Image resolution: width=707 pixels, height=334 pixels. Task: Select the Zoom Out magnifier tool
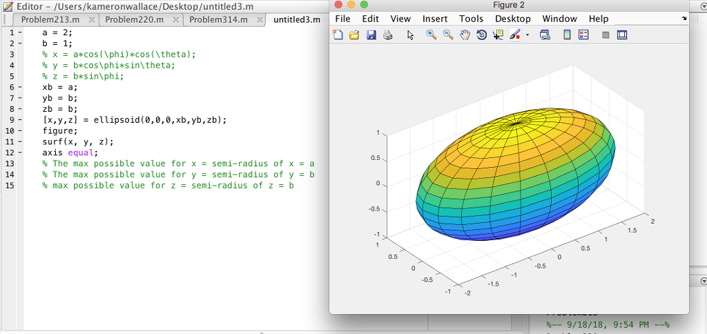pos(448,35)
